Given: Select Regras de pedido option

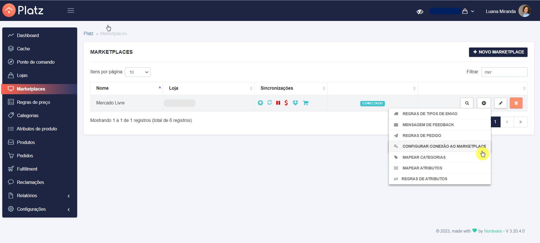Looking at the screenshot, I should (x=440, y=136).
